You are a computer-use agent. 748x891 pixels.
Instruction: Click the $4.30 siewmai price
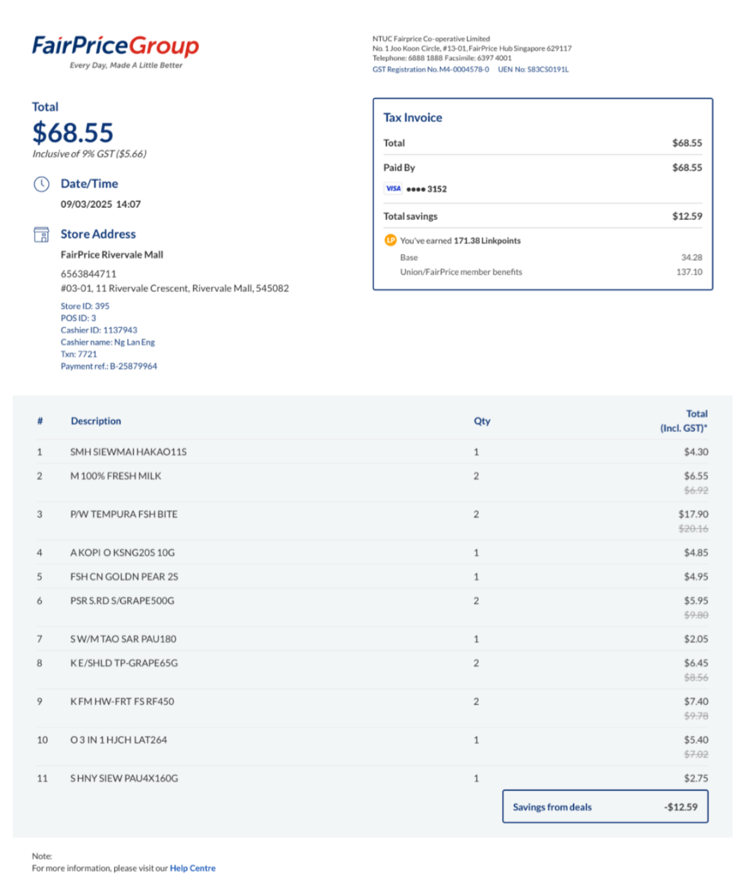[696, 452]
